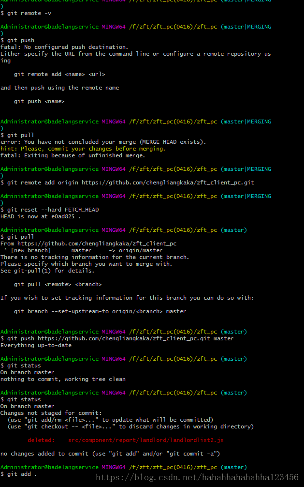This screenshot has height=487, width=304.
Task: Click 'and then push using the remote name'
Action: click(x=59, y=88)
